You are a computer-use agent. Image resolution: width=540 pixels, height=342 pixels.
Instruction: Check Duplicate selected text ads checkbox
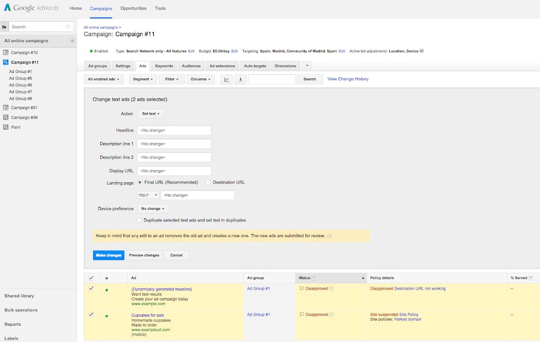point(139,220)
